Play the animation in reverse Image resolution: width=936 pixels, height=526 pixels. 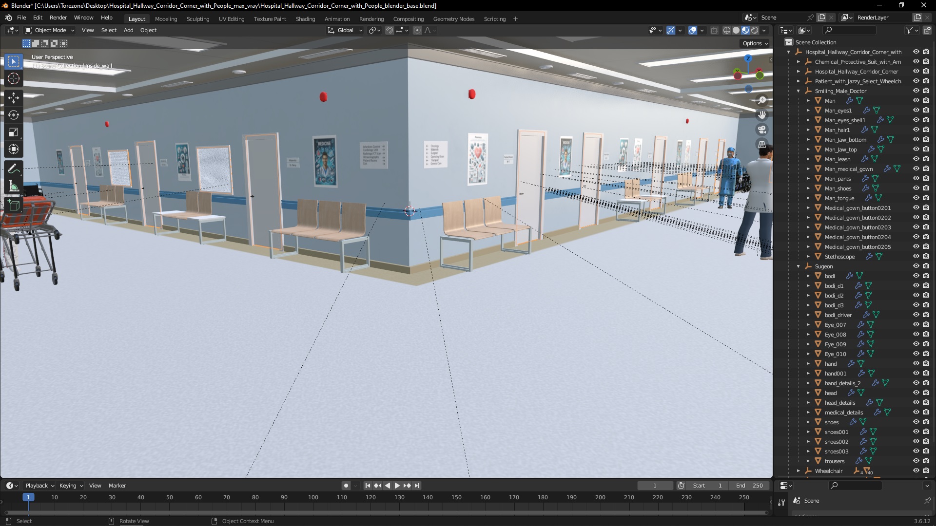(x=388, y=486)
